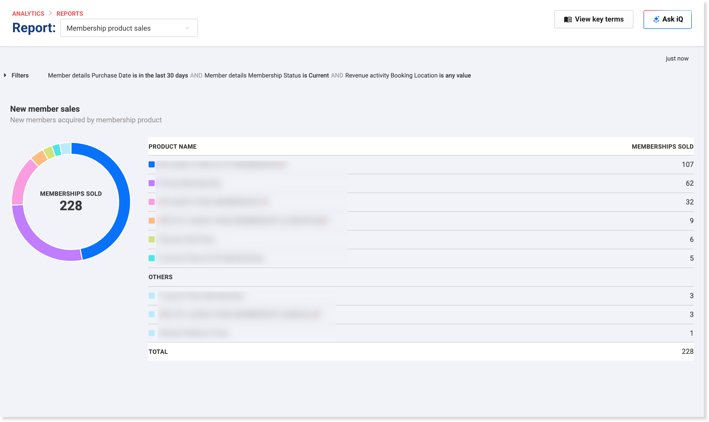Screen dimensions: 709x422
Task: Click the purple legend swatch for 62 memberships
Action: [151, 183]
